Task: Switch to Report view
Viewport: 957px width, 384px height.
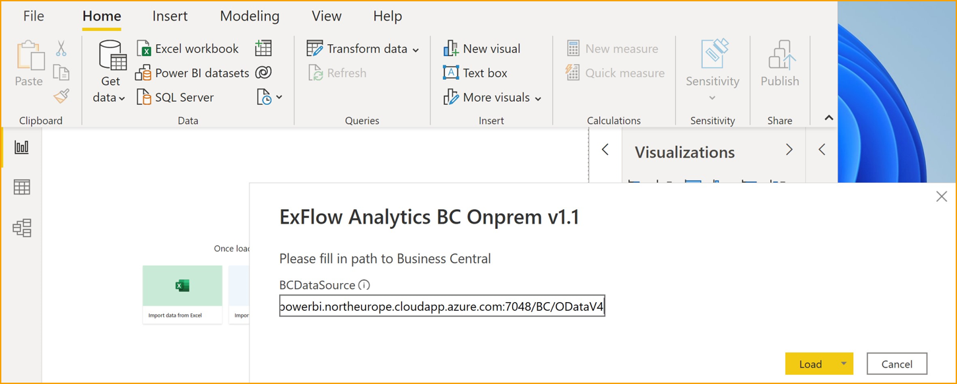Action: [21, 147]
